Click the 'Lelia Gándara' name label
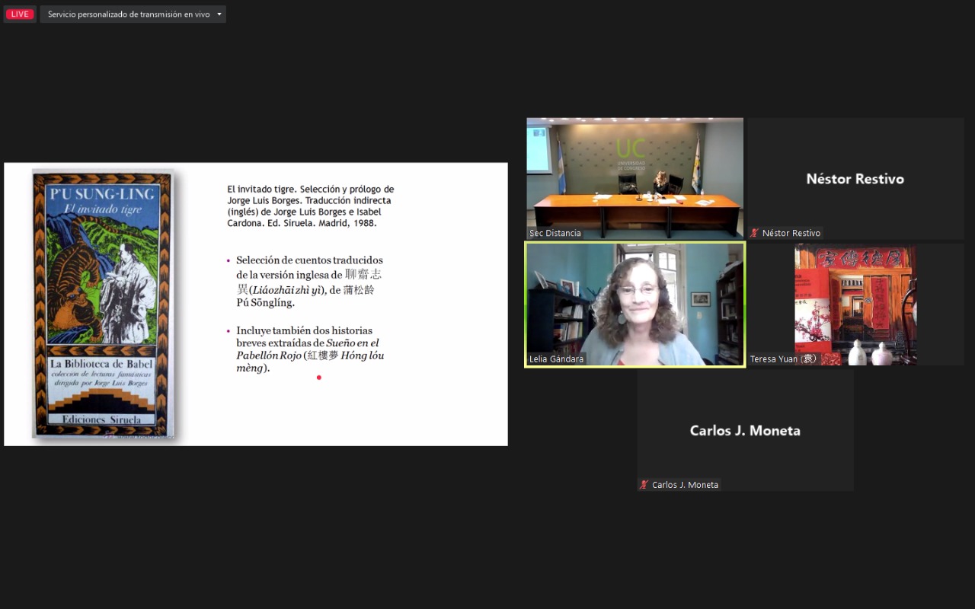 (x=557, y=359)
